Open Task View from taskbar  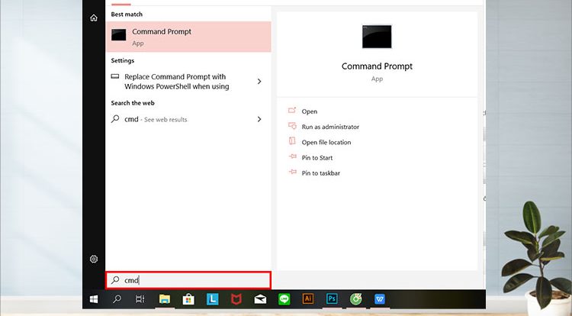140,299
